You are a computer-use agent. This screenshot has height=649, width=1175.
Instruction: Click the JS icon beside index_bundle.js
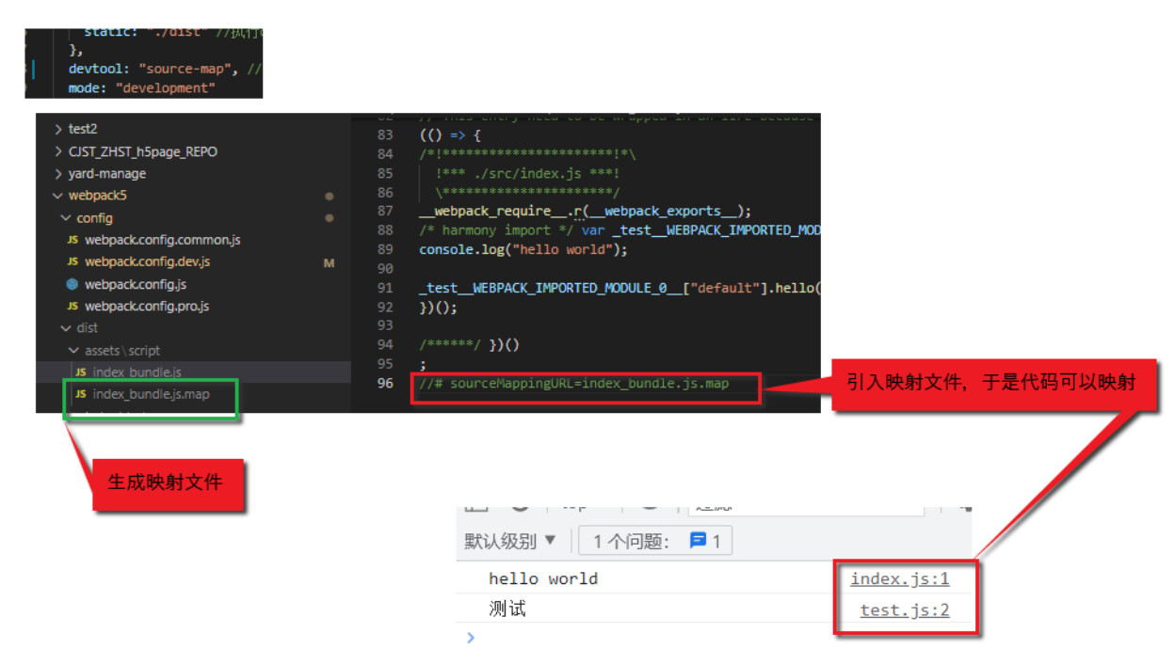(x=81, y=372)
